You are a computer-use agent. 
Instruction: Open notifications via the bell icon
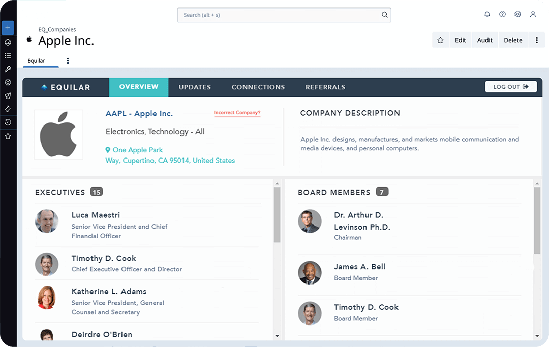point(487,14)
